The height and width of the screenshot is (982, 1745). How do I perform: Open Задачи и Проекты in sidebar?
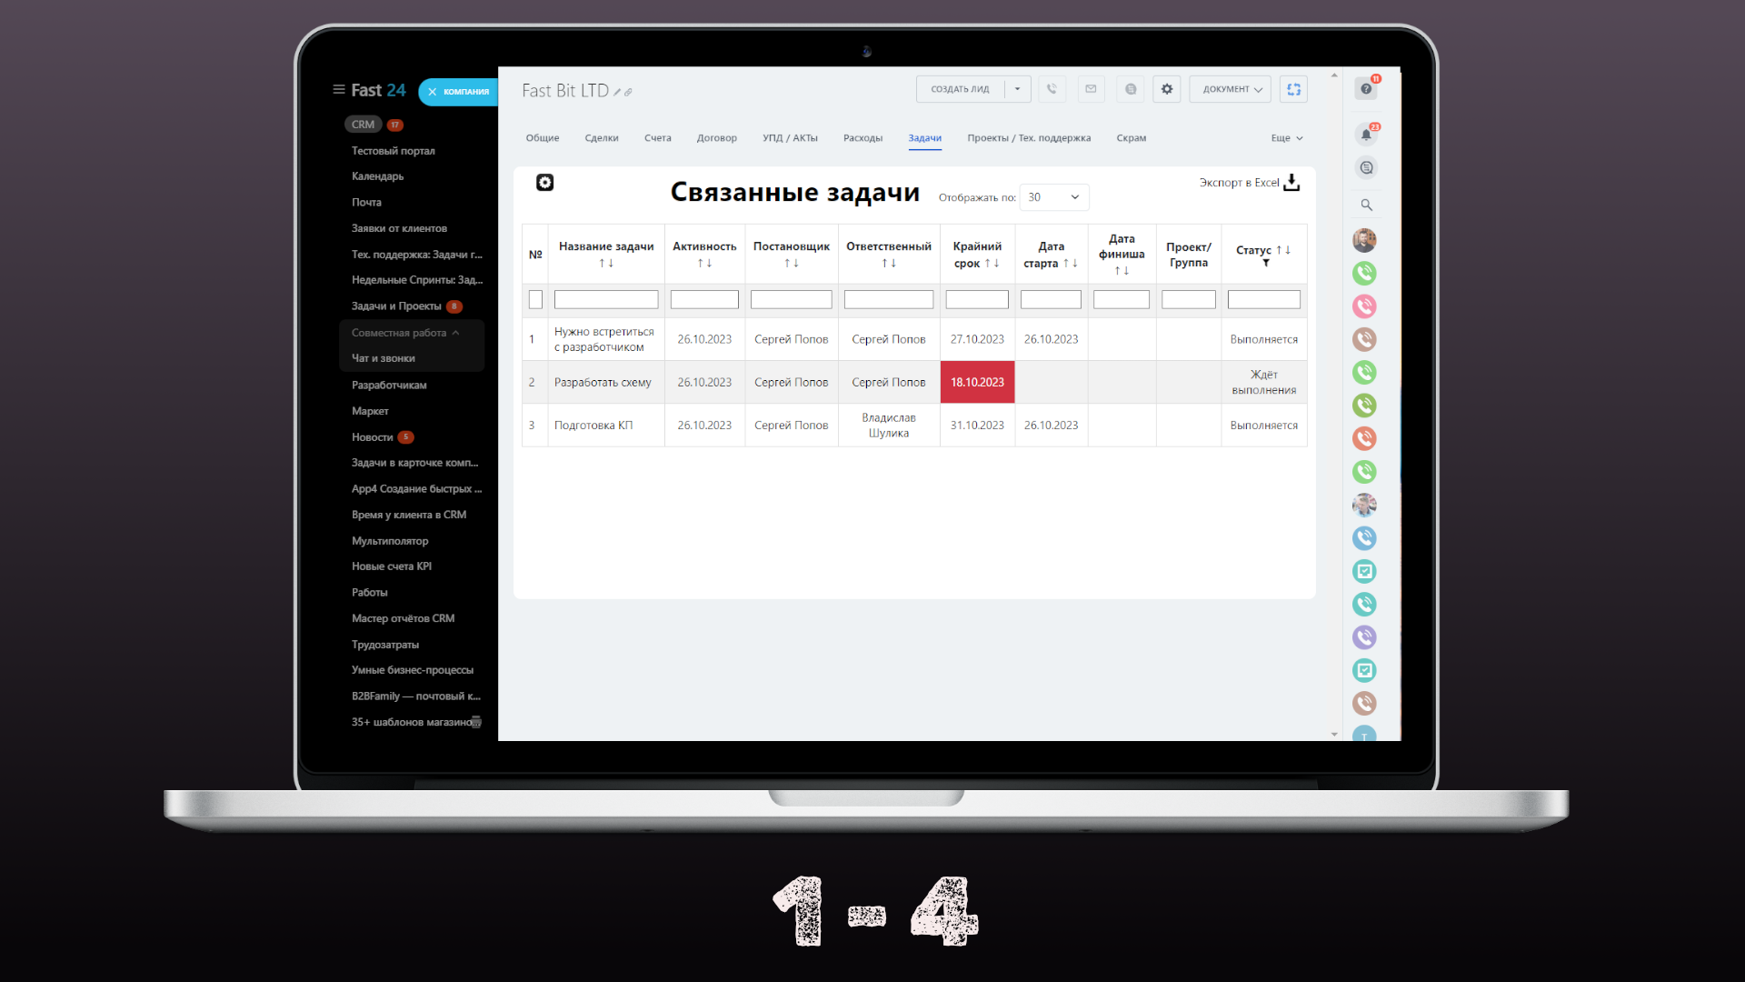(396, 306)
